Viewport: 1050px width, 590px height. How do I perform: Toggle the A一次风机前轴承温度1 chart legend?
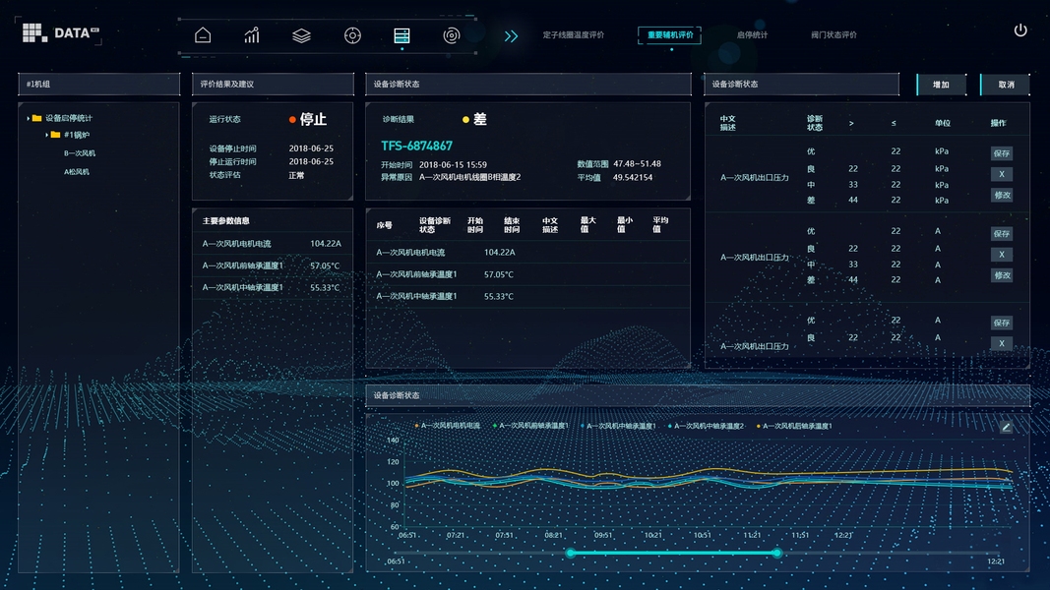pyautogui.click(x=530, y=426)
